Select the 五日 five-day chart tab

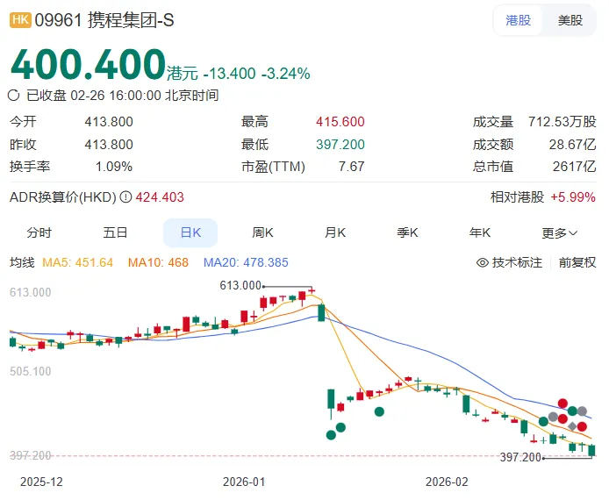tap(115, 233)
